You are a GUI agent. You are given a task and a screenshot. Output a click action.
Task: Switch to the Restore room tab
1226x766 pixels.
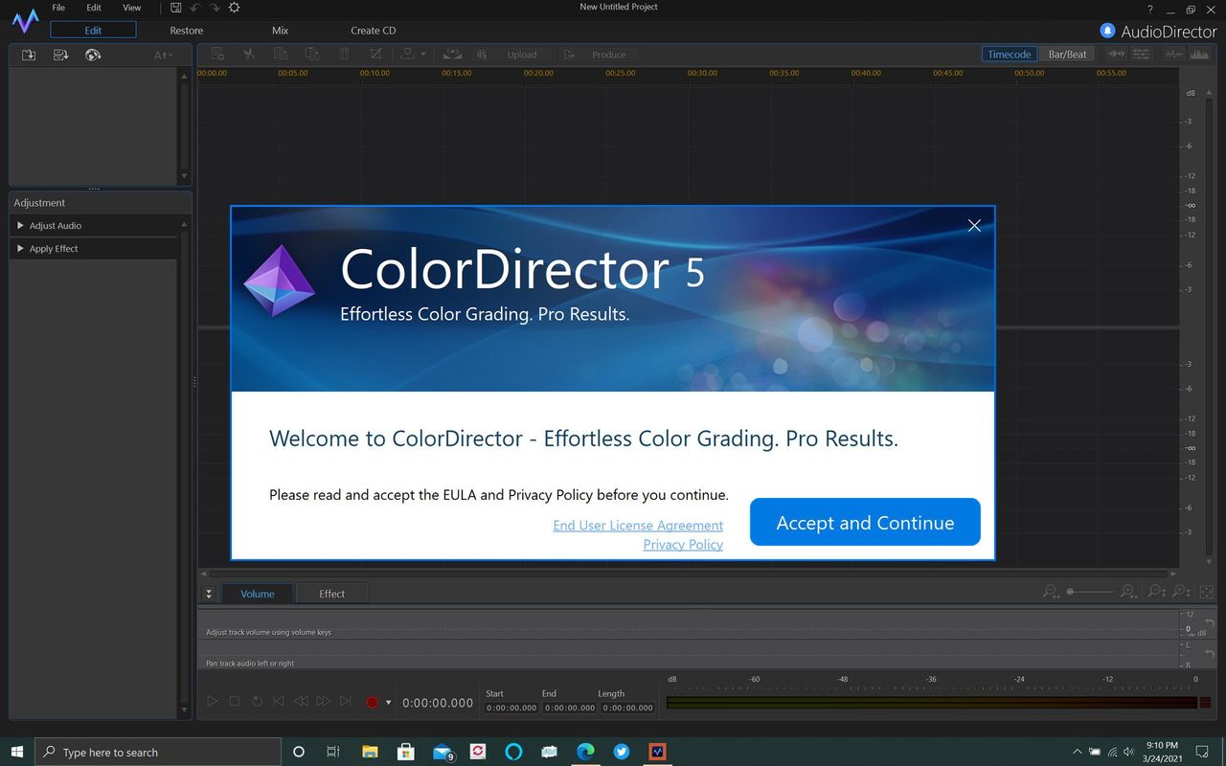click(187, 30)
